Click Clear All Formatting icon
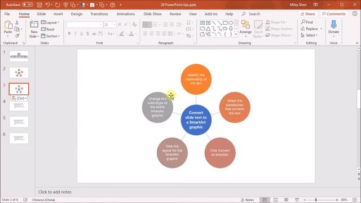 point(135,24)
